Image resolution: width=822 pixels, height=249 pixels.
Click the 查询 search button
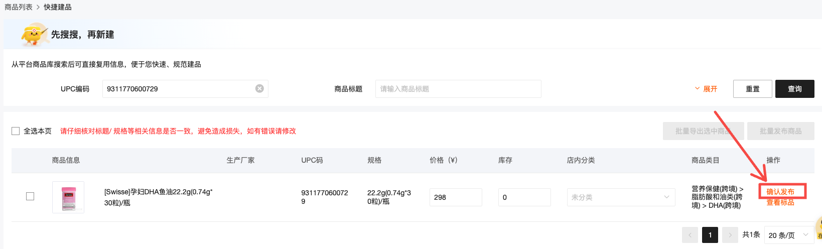794,89
